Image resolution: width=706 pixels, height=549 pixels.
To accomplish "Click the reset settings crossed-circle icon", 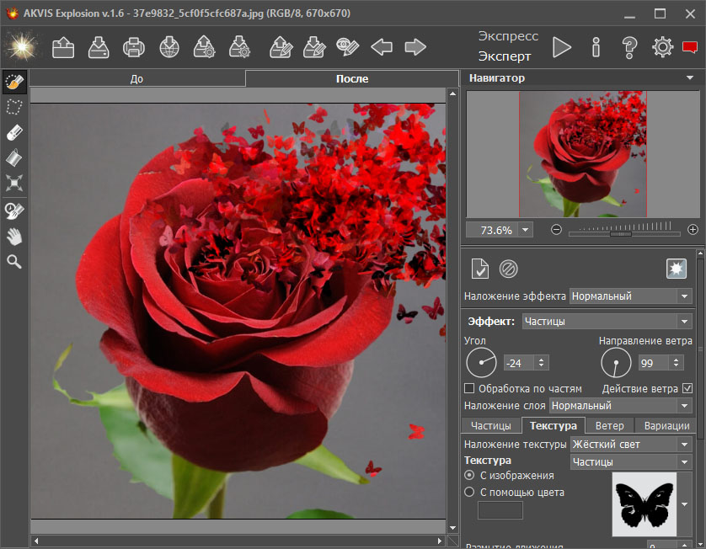I will [508, 269].
